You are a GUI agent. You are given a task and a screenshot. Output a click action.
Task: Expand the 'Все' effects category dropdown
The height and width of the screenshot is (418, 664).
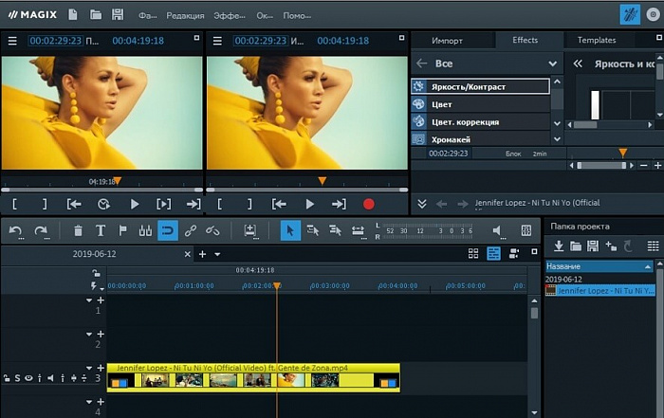point(553,64)
